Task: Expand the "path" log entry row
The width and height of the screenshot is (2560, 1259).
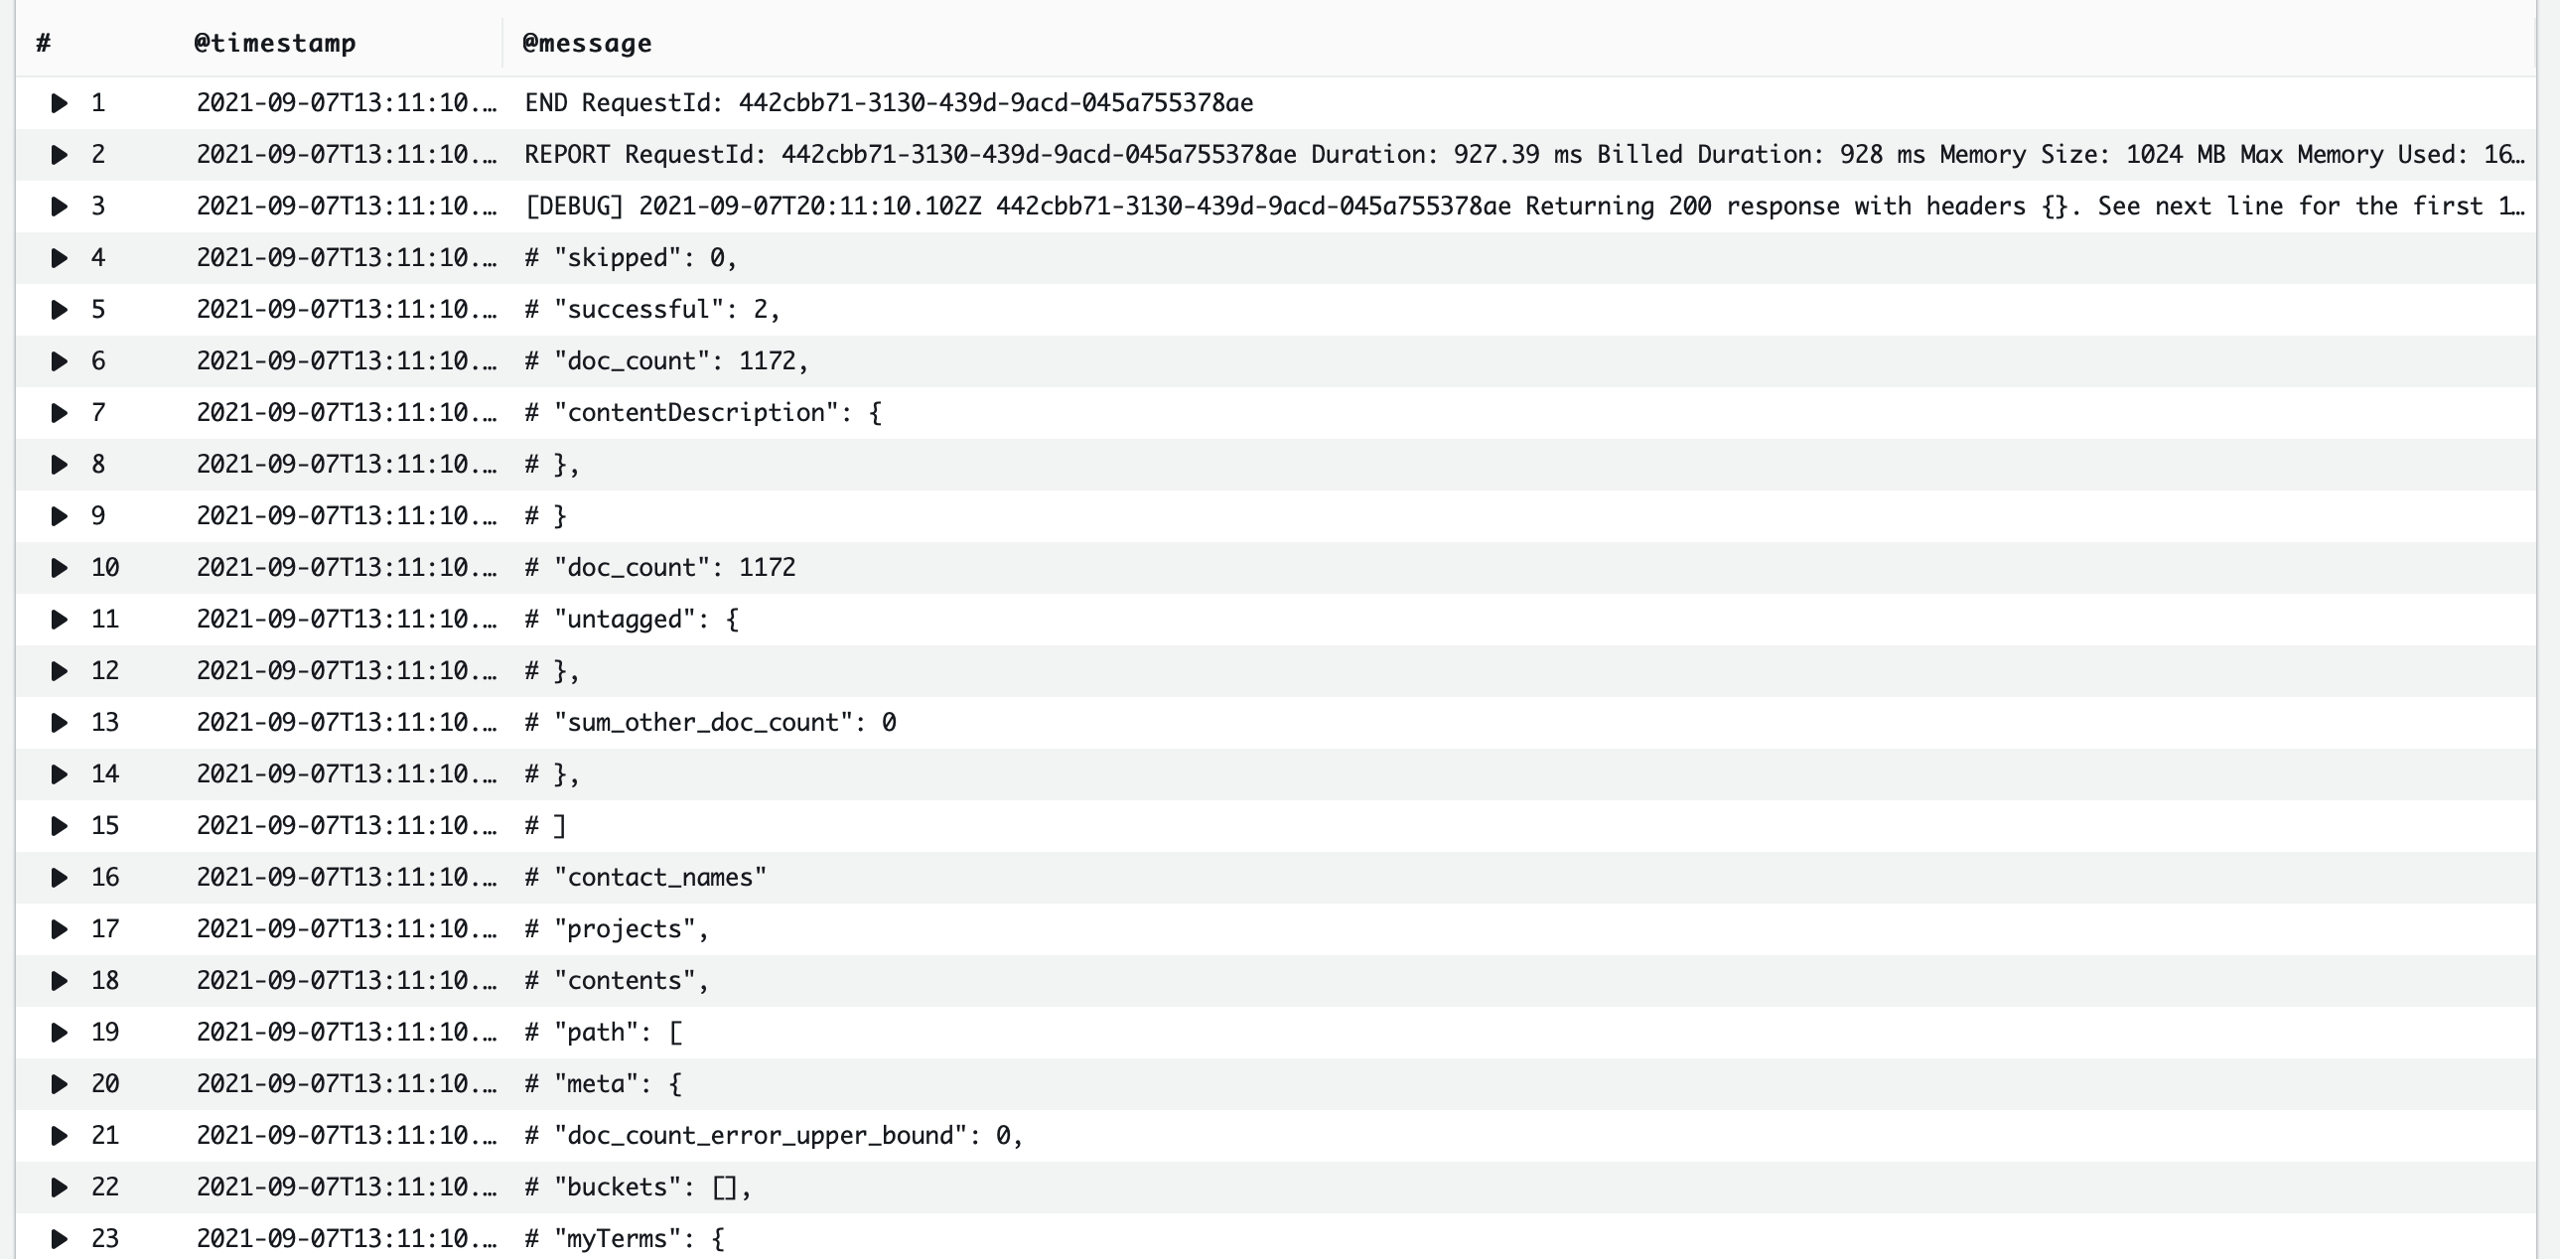Action: click(x=59, y=1033)
